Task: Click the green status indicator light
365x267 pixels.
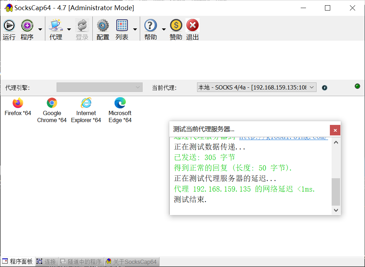Action: 357,86
